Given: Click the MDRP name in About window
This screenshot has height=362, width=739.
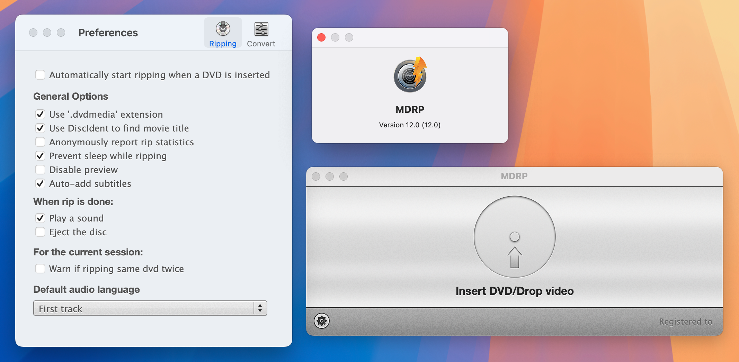Looking at the screenshot, I should point(410,109).
